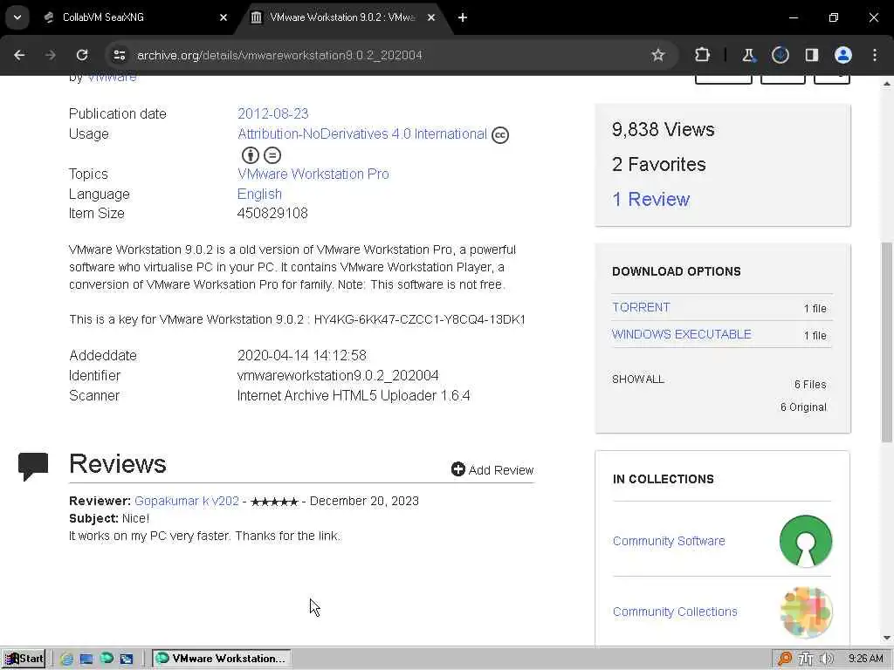Click the scrollbar up arrow
894x670 pixels.
point(887,84)
